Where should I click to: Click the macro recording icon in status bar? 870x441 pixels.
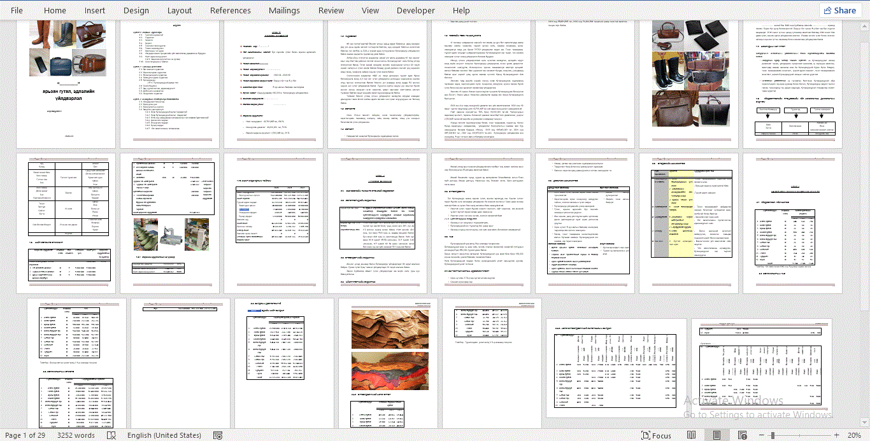click(x=218, y=435)
